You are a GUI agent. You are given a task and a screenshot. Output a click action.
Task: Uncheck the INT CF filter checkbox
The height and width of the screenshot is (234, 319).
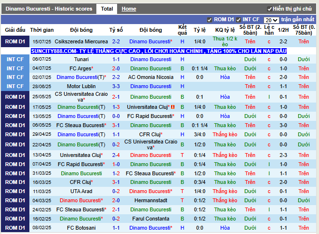[239, 20]
